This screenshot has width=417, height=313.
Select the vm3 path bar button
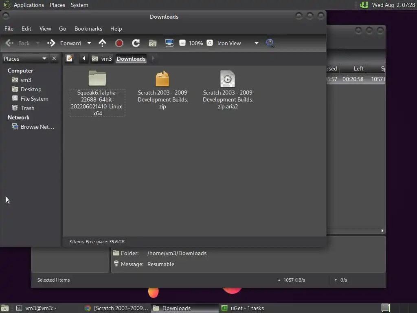coord(102,59)
